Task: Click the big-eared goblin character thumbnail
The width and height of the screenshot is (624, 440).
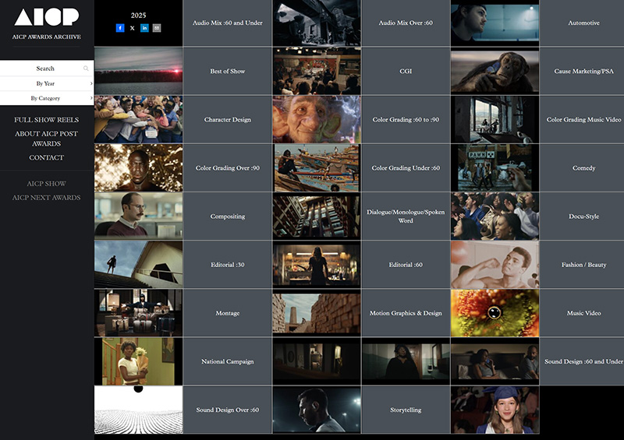Action: [317, 119]
